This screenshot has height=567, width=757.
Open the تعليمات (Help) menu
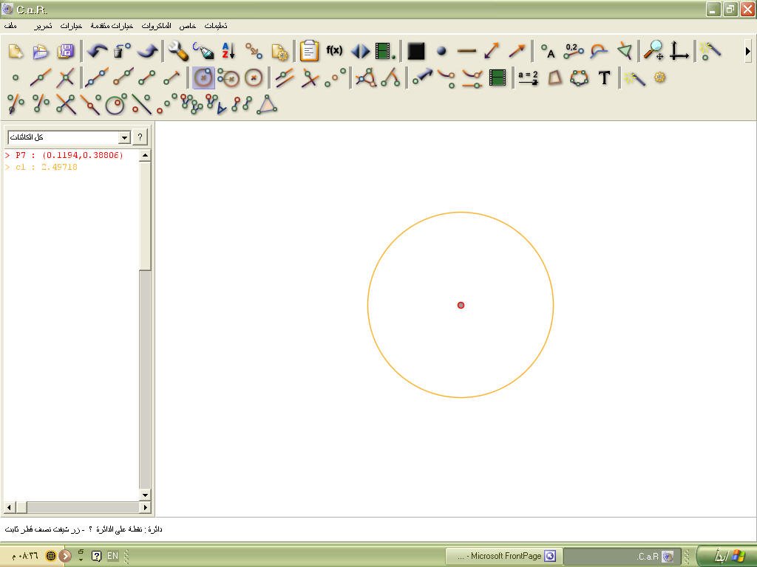(x=216, y=26)
